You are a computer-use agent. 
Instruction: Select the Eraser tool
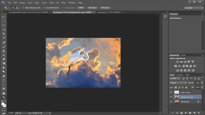tap(4, 59)
